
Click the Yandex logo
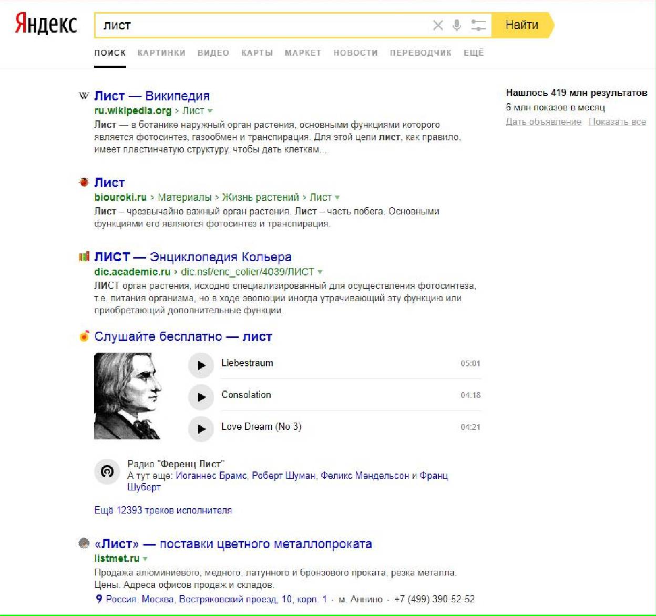pyautogui.click(x=46, y=25)
